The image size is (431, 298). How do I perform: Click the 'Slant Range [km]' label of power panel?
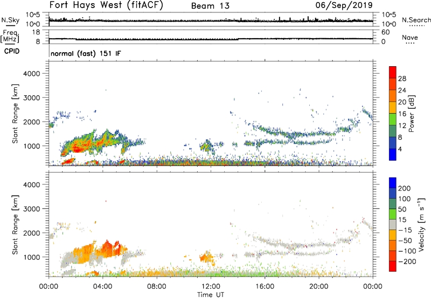click(x=15, y=113)
